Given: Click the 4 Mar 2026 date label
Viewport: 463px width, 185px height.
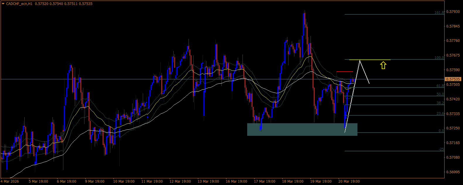Looking at the screenshot, I should 10,181.
